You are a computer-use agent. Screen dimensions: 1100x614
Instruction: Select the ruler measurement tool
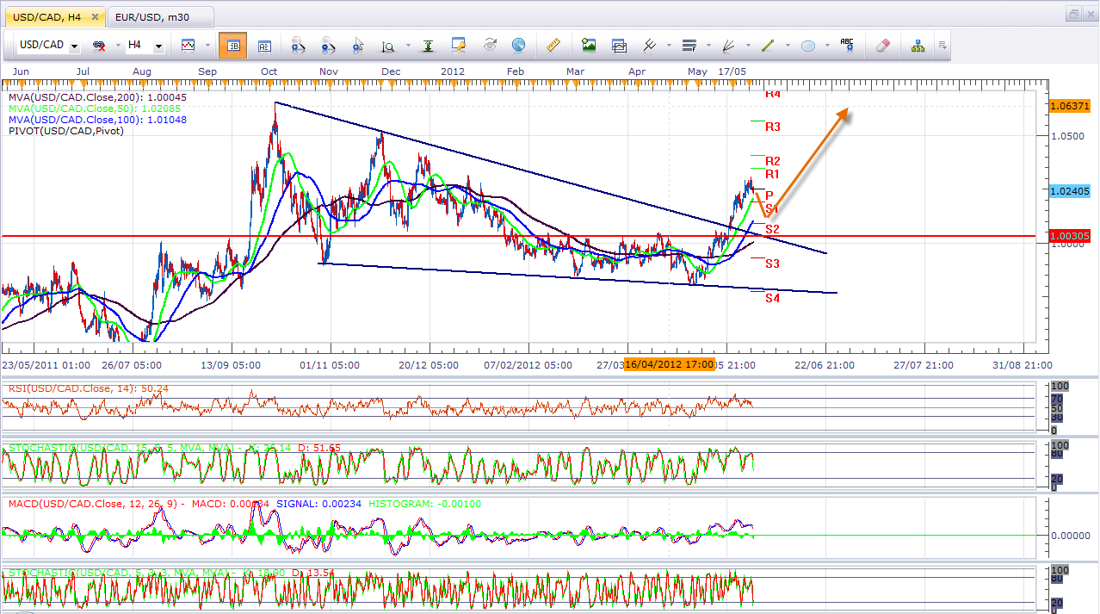[554, 46]
